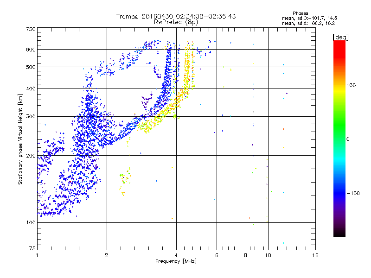Click the x-axis tick label '2'

click(x=107, y=255)
